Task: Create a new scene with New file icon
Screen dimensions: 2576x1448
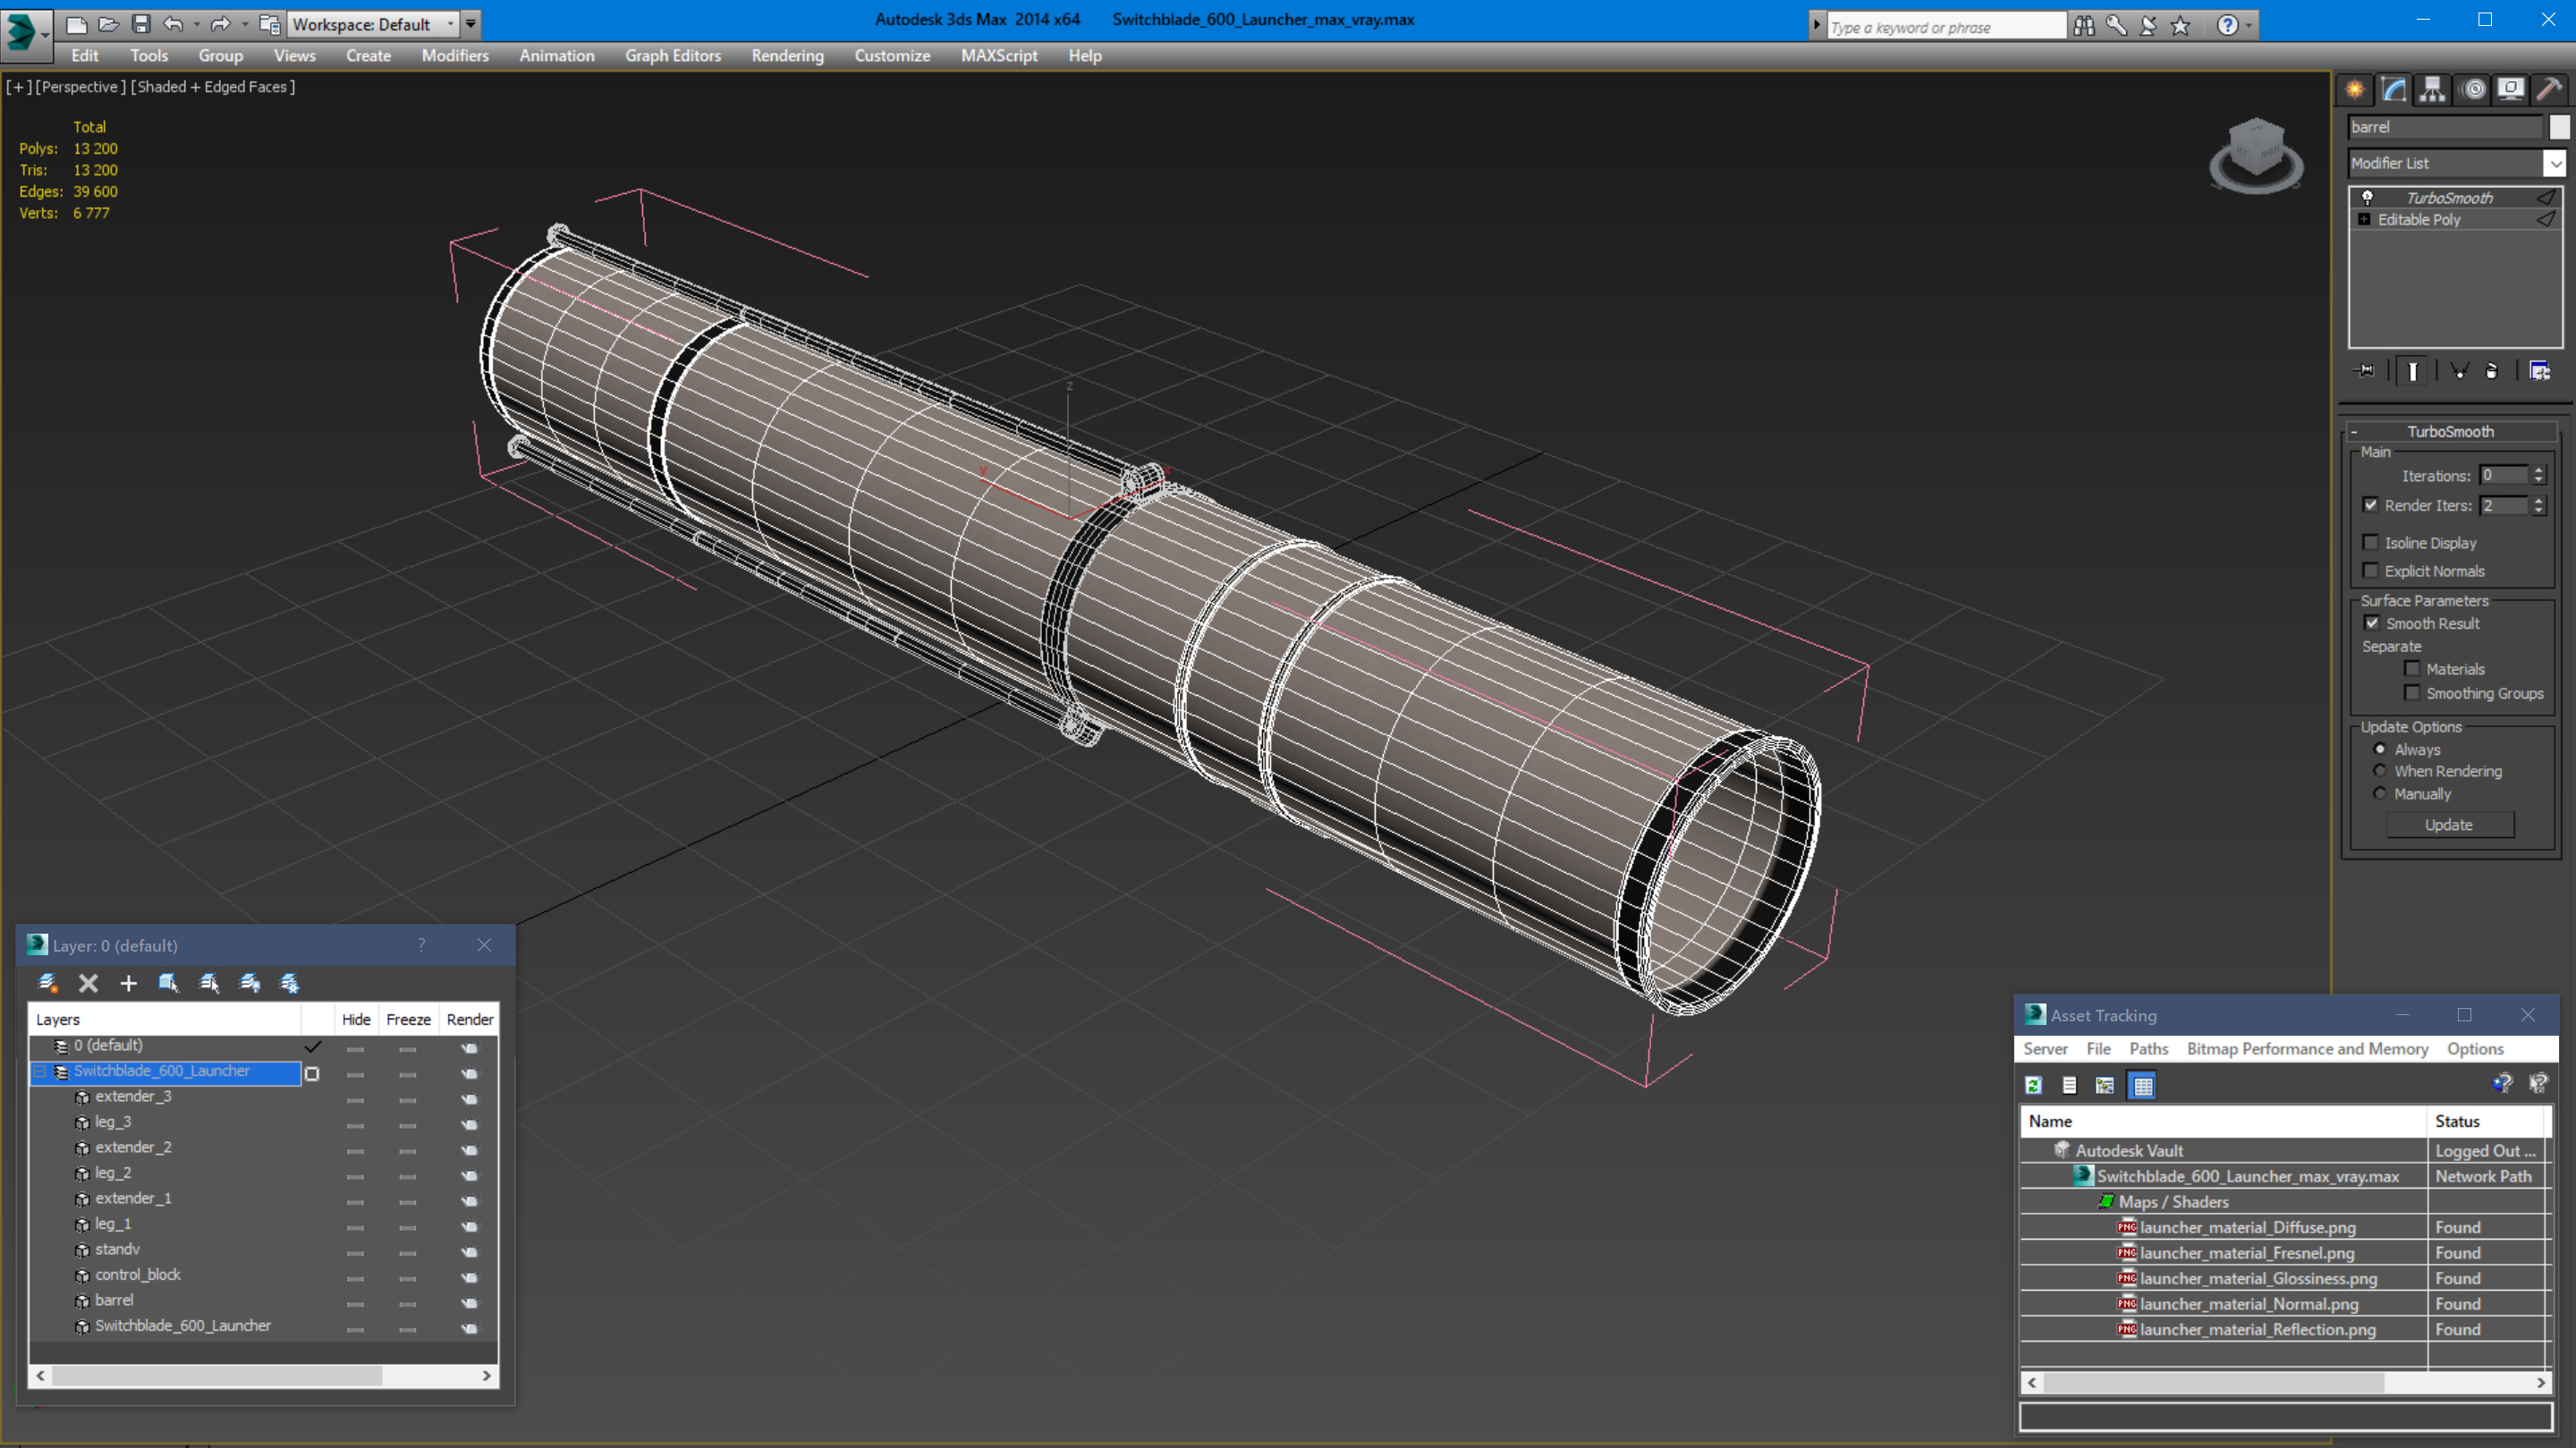Action: [x=76, y=24]
